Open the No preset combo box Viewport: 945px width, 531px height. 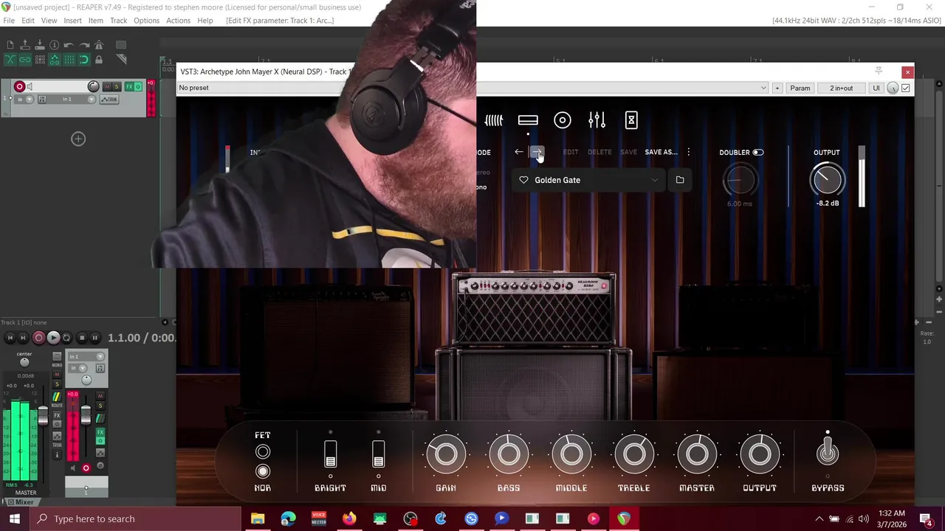(x=472, y=88)
